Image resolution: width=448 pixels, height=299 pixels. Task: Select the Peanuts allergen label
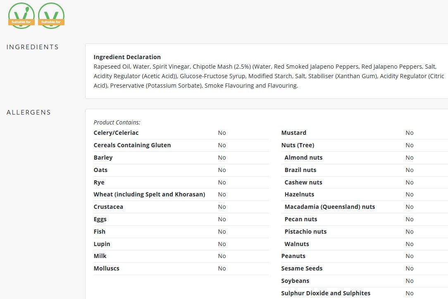pyautogui.click(x=293, y=256)
